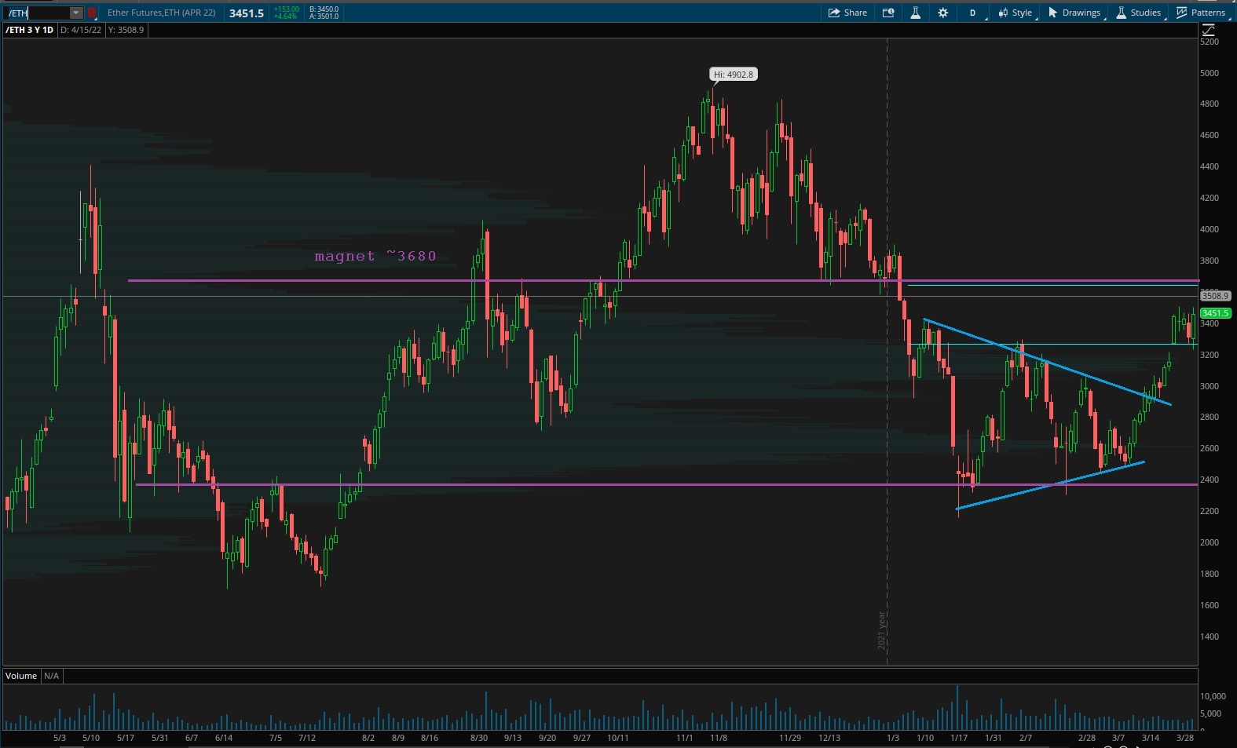Open the flask quick study icon
Screen dimensions: 1237x748
click(x=915, y=13)
